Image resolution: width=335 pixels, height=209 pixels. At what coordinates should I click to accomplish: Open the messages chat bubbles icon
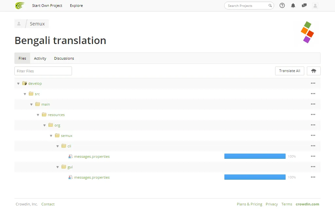click(304, 6)
